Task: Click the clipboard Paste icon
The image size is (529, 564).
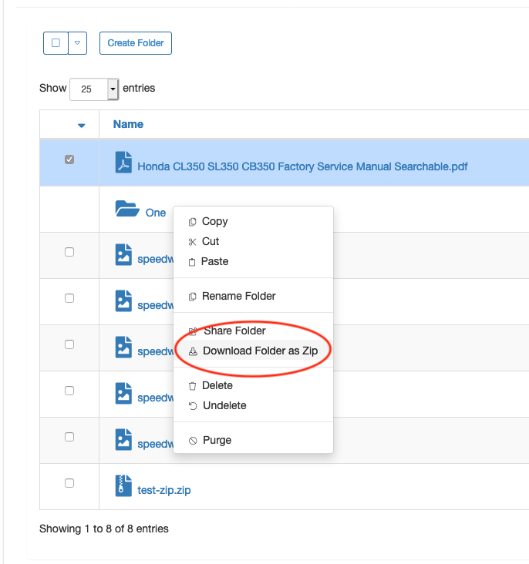Action: (192, 262)
